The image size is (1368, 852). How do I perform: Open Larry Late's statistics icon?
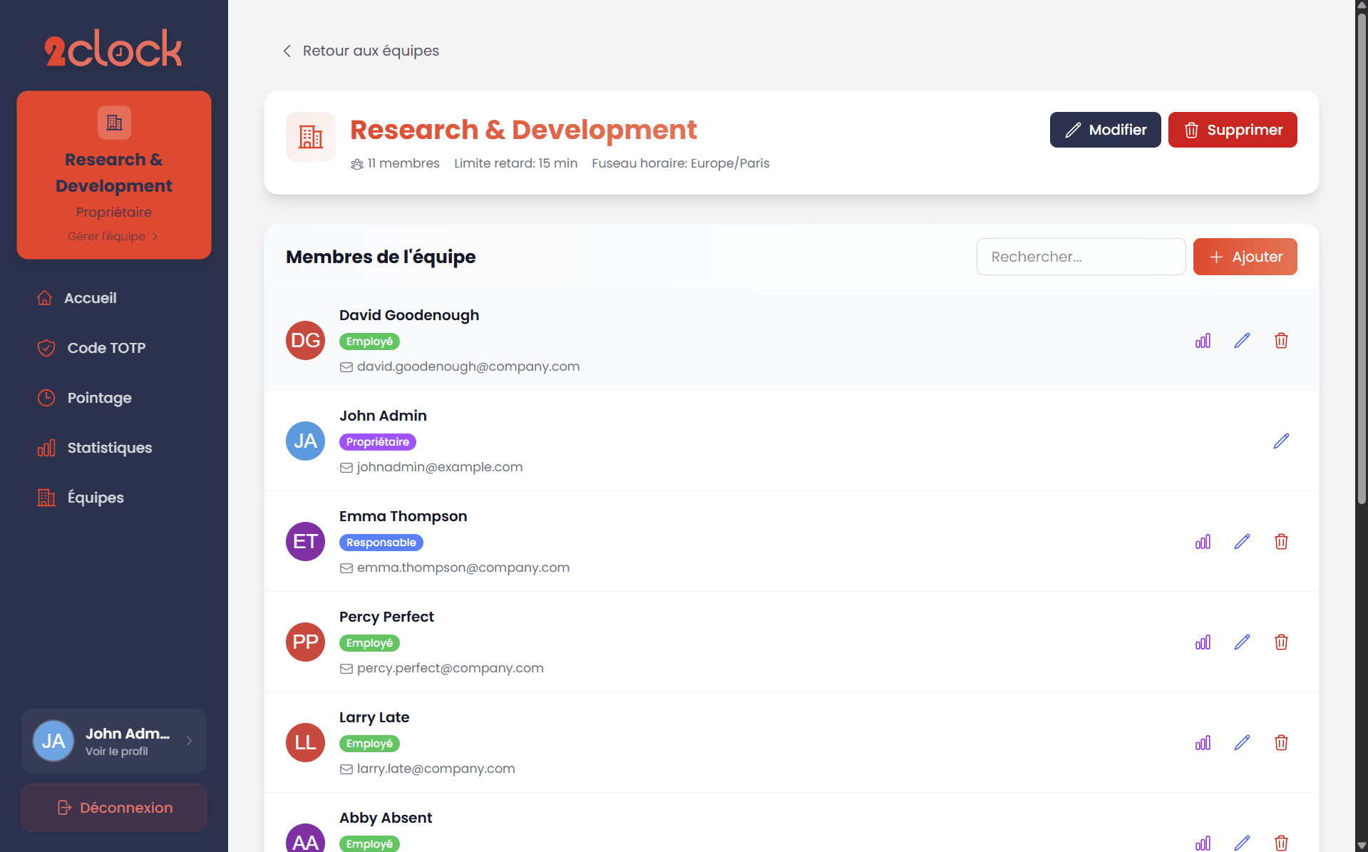(x=1203, y=743)
